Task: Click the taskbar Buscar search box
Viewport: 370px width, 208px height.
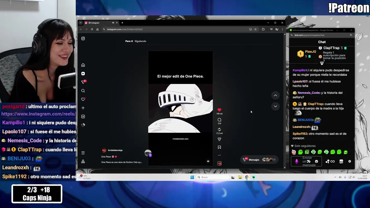Action: pyautogui.click(x=213, y=177)
